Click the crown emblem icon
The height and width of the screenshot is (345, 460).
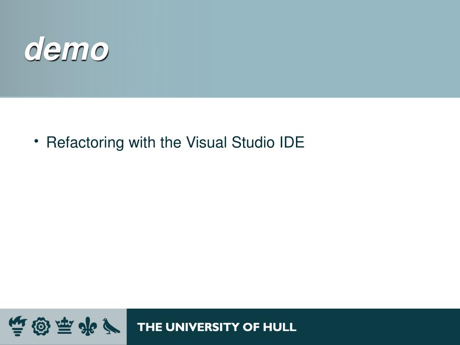click(x=65, y=326)
